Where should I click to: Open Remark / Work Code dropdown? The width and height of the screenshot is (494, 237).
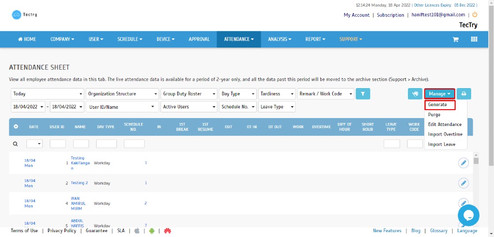pos(326,94)
